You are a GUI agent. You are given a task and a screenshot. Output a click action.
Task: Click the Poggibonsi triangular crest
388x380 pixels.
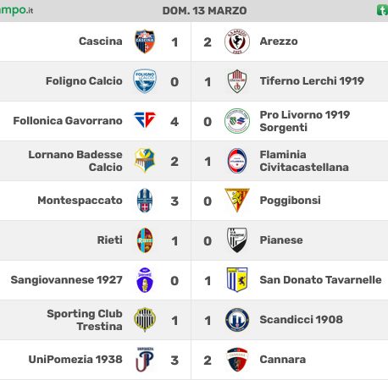[237, 201]
